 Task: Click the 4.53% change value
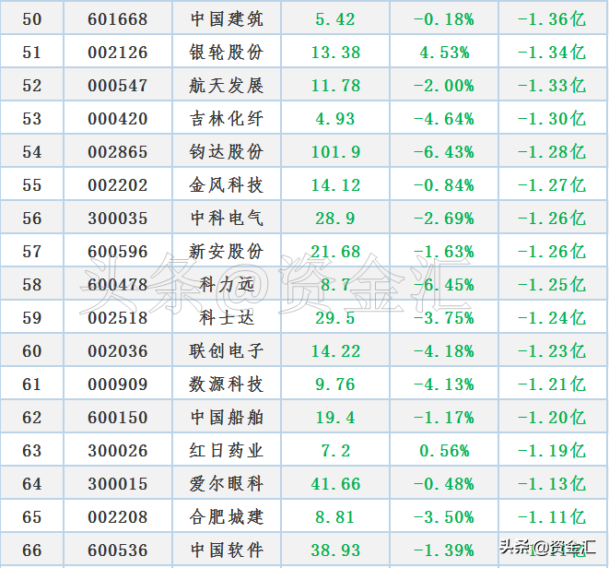[444, 52]
